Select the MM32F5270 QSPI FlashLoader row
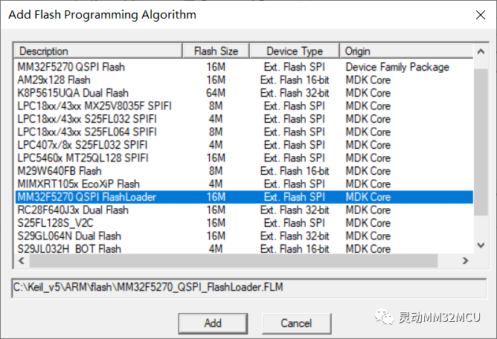 244,197
